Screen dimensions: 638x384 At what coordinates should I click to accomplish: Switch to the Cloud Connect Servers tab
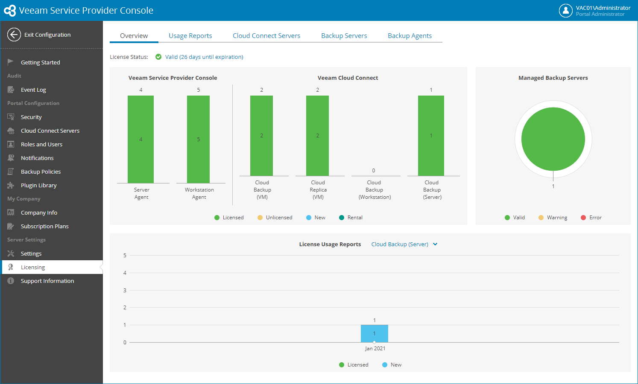(x=266, y=36)
